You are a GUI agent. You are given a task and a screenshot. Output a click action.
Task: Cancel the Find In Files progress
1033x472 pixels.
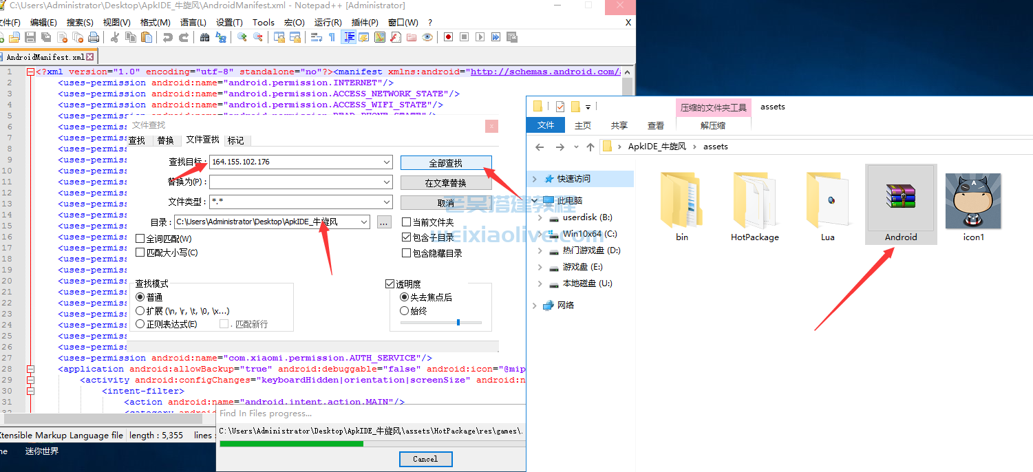point(425,459)
